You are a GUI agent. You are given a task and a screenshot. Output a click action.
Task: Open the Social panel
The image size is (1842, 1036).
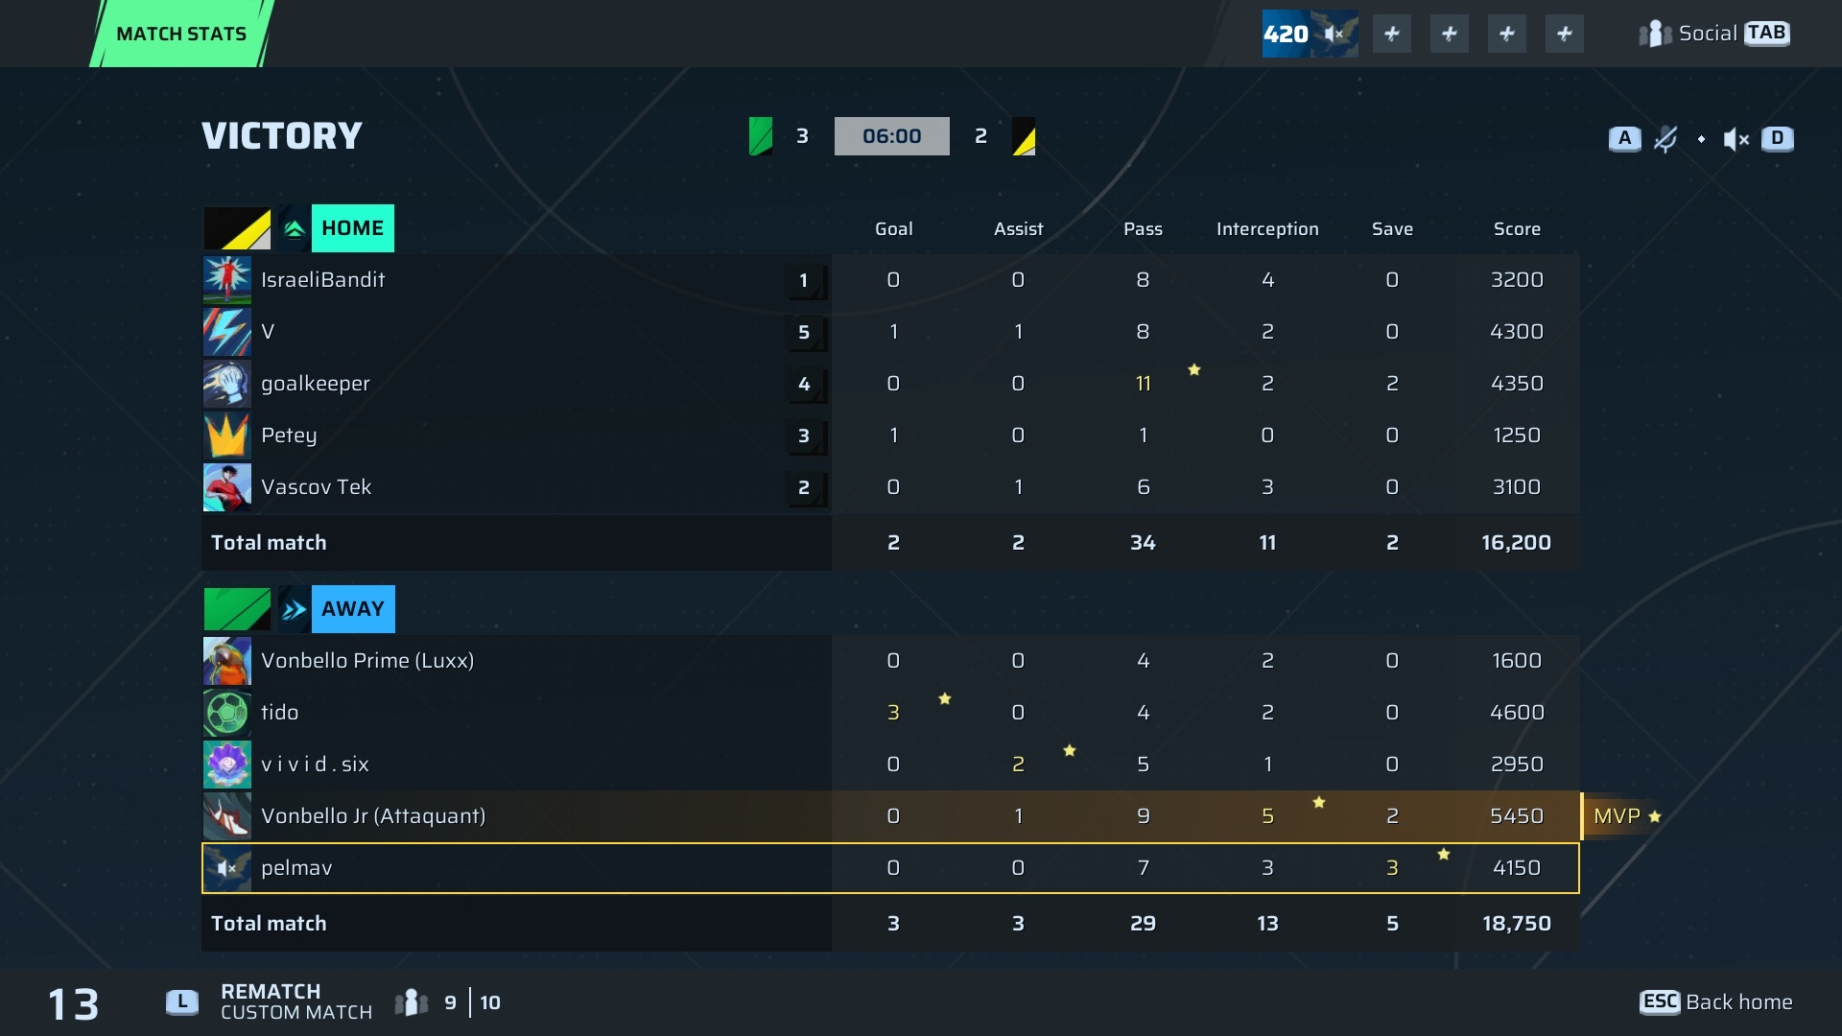click(x=1713, y=34)
